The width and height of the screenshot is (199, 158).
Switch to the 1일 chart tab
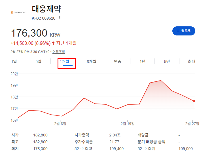[14, 62]
